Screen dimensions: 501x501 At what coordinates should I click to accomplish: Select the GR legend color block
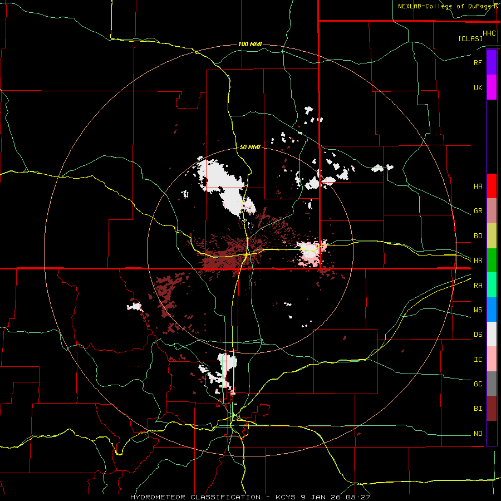(492, 211)
